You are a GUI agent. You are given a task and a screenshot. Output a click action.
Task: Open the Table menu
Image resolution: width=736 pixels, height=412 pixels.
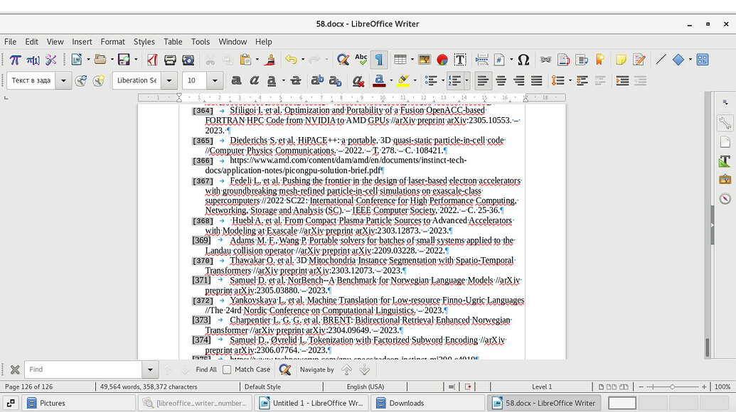(x=173, y=41)
